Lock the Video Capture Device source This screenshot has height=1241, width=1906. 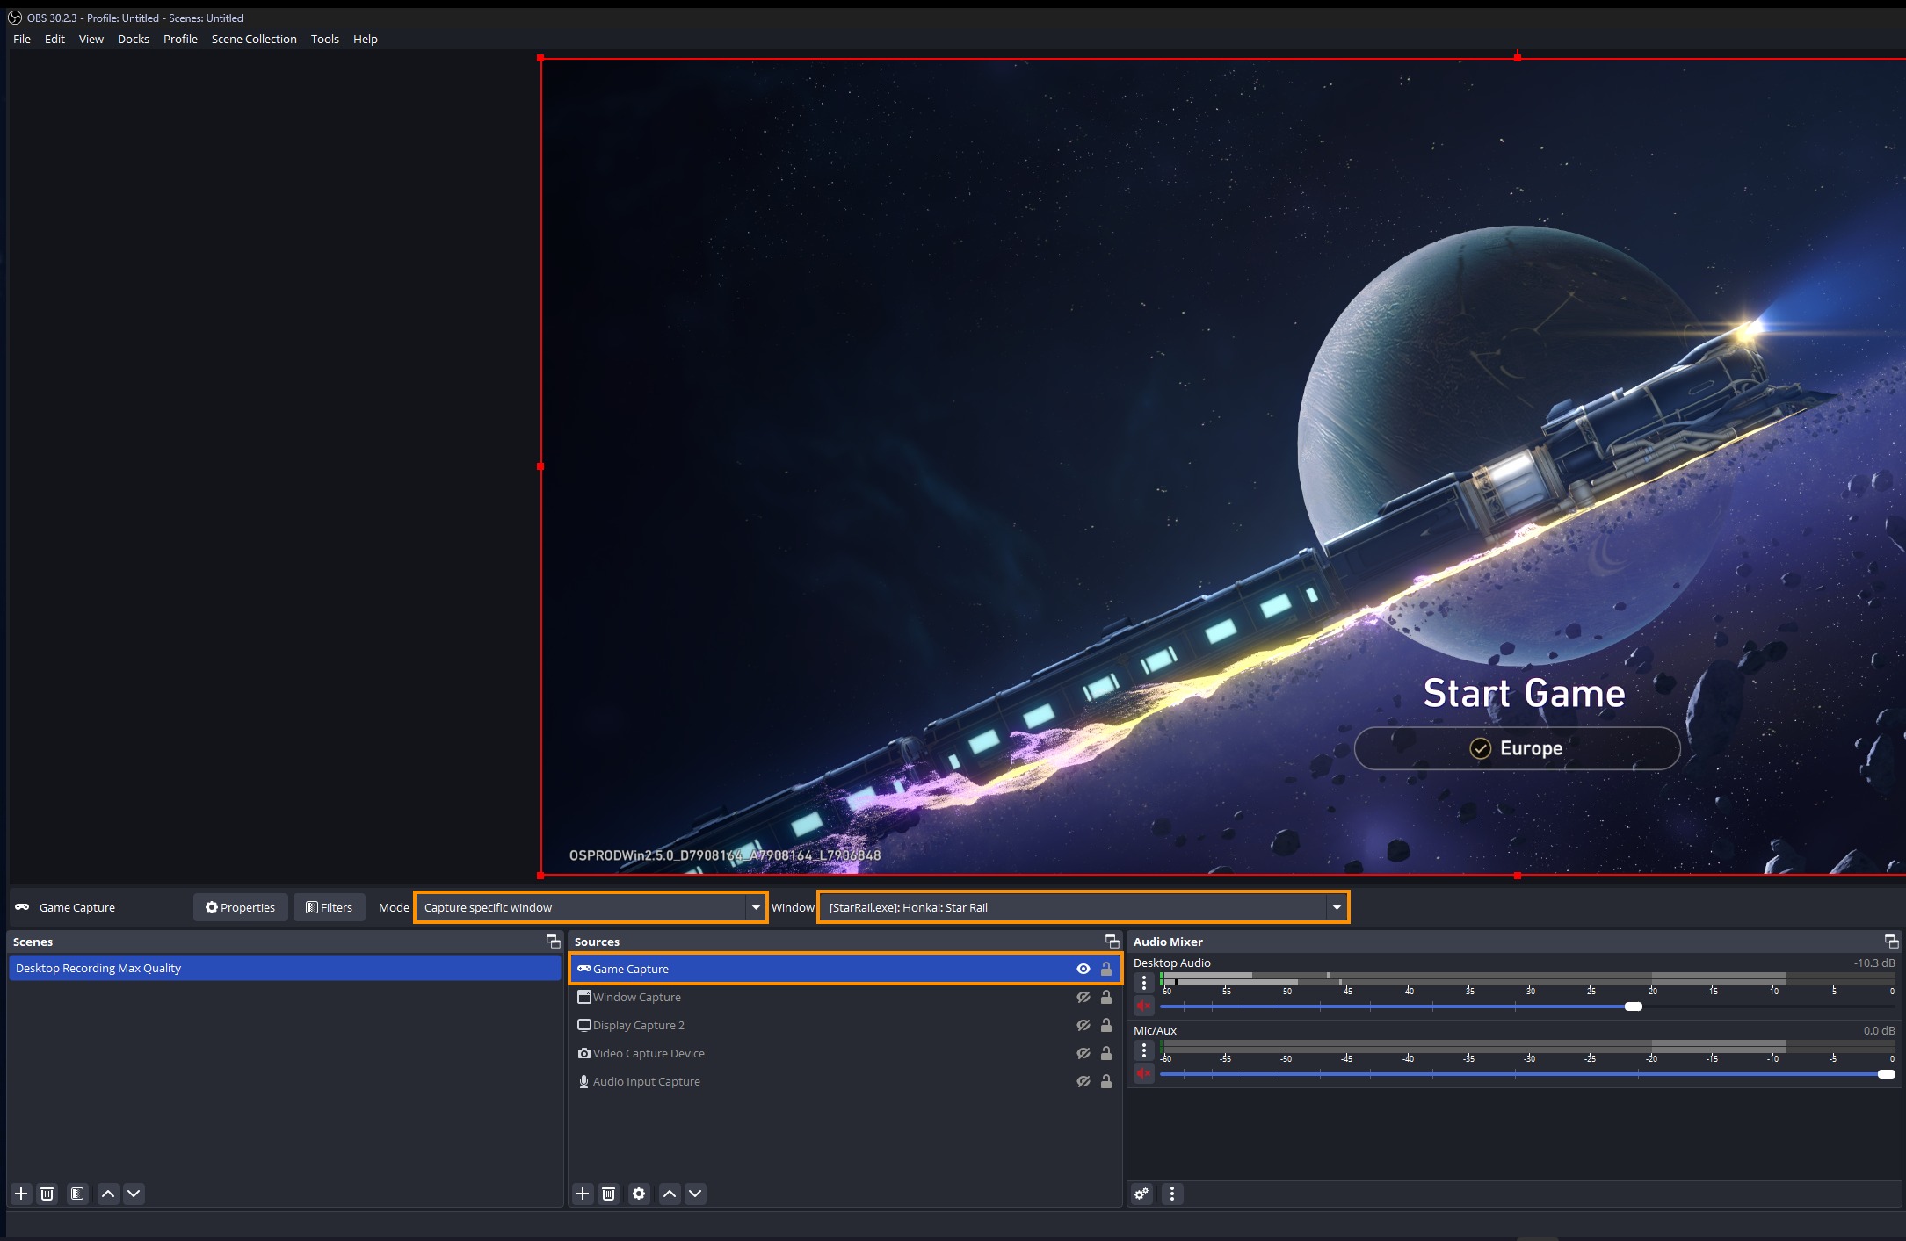1106,1053
